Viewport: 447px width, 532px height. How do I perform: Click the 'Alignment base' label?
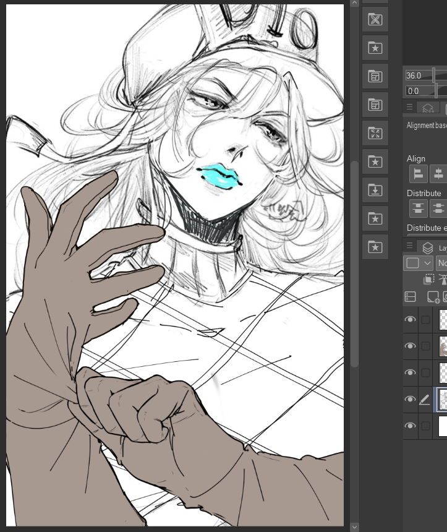(x=427, y=126)
